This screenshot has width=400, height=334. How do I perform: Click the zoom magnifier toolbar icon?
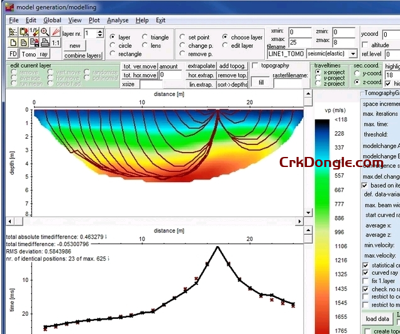pyautogui.click(x=45, y=31)
